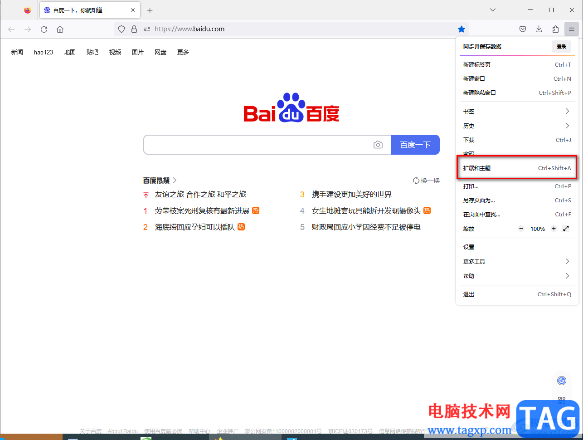583x440 pixels.
Task: Choose 退出 from the menu
Action: pyautogui.click(x=517, y=294)
